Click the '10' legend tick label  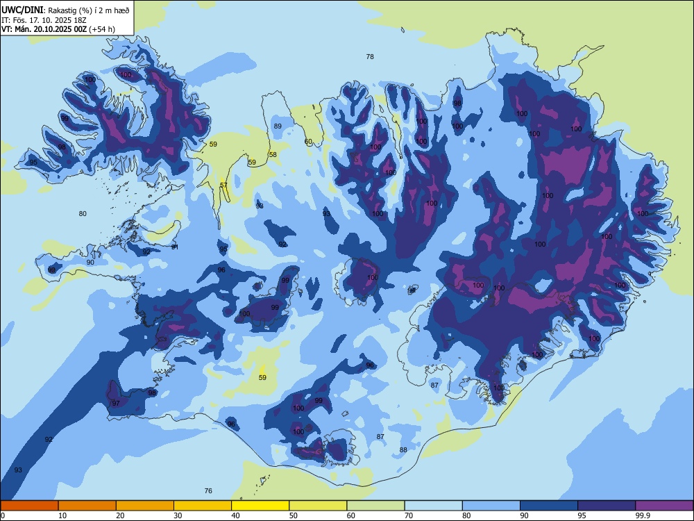pos(62,515)
